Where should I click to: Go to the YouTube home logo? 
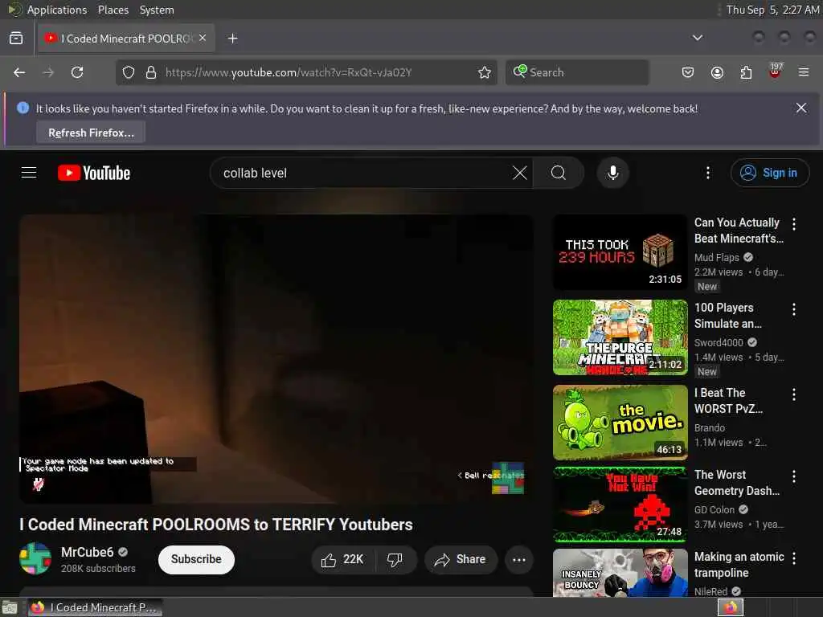click(x=94, y=174)
